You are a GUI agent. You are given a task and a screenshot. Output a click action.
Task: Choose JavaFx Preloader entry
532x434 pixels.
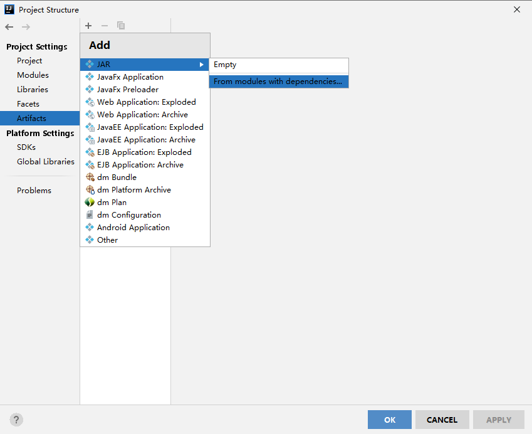(145, 90)
